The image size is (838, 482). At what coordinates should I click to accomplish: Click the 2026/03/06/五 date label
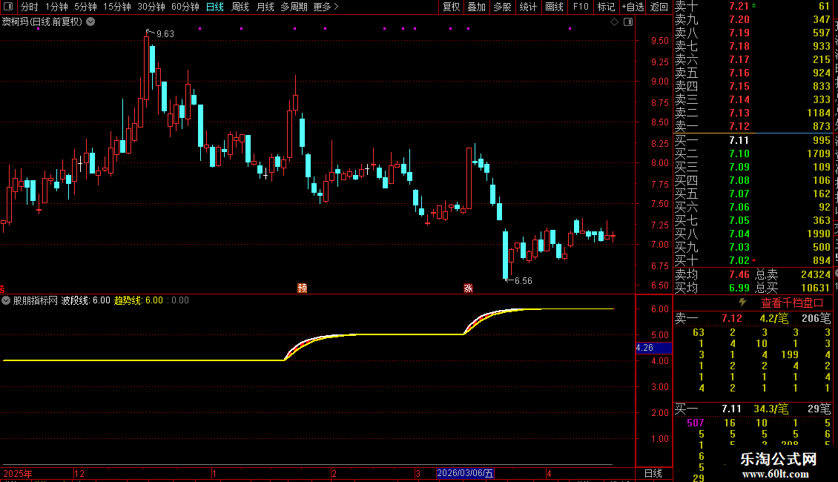465,473
